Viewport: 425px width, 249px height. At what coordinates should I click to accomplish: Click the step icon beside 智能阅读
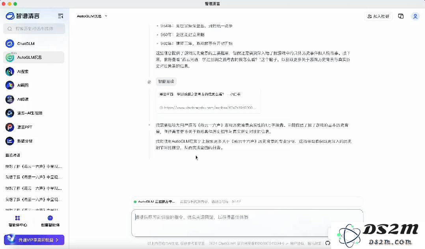[x=149, y=82]
